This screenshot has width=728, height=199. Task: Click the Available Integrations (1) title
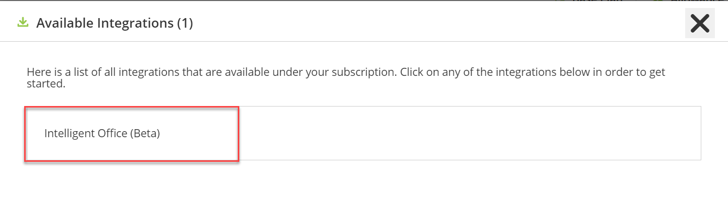(x=114, y=23)
